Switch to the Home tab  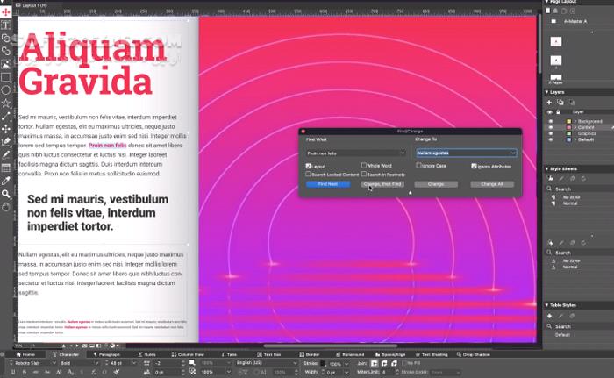point(25,354)
